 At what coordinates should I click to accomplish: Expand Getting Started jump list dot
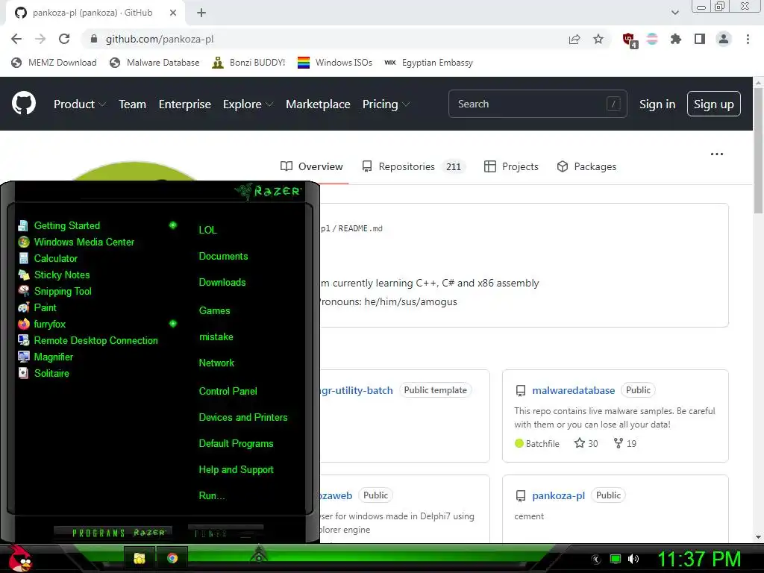(x=172, y=225)
